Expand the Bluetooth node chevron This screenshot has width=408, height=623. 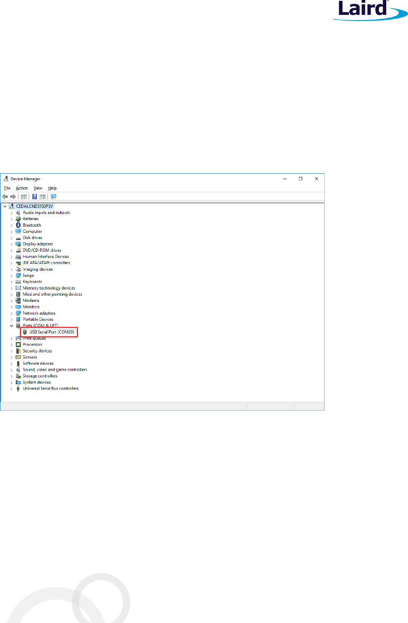pyautogui.click(x=11, y=225)
